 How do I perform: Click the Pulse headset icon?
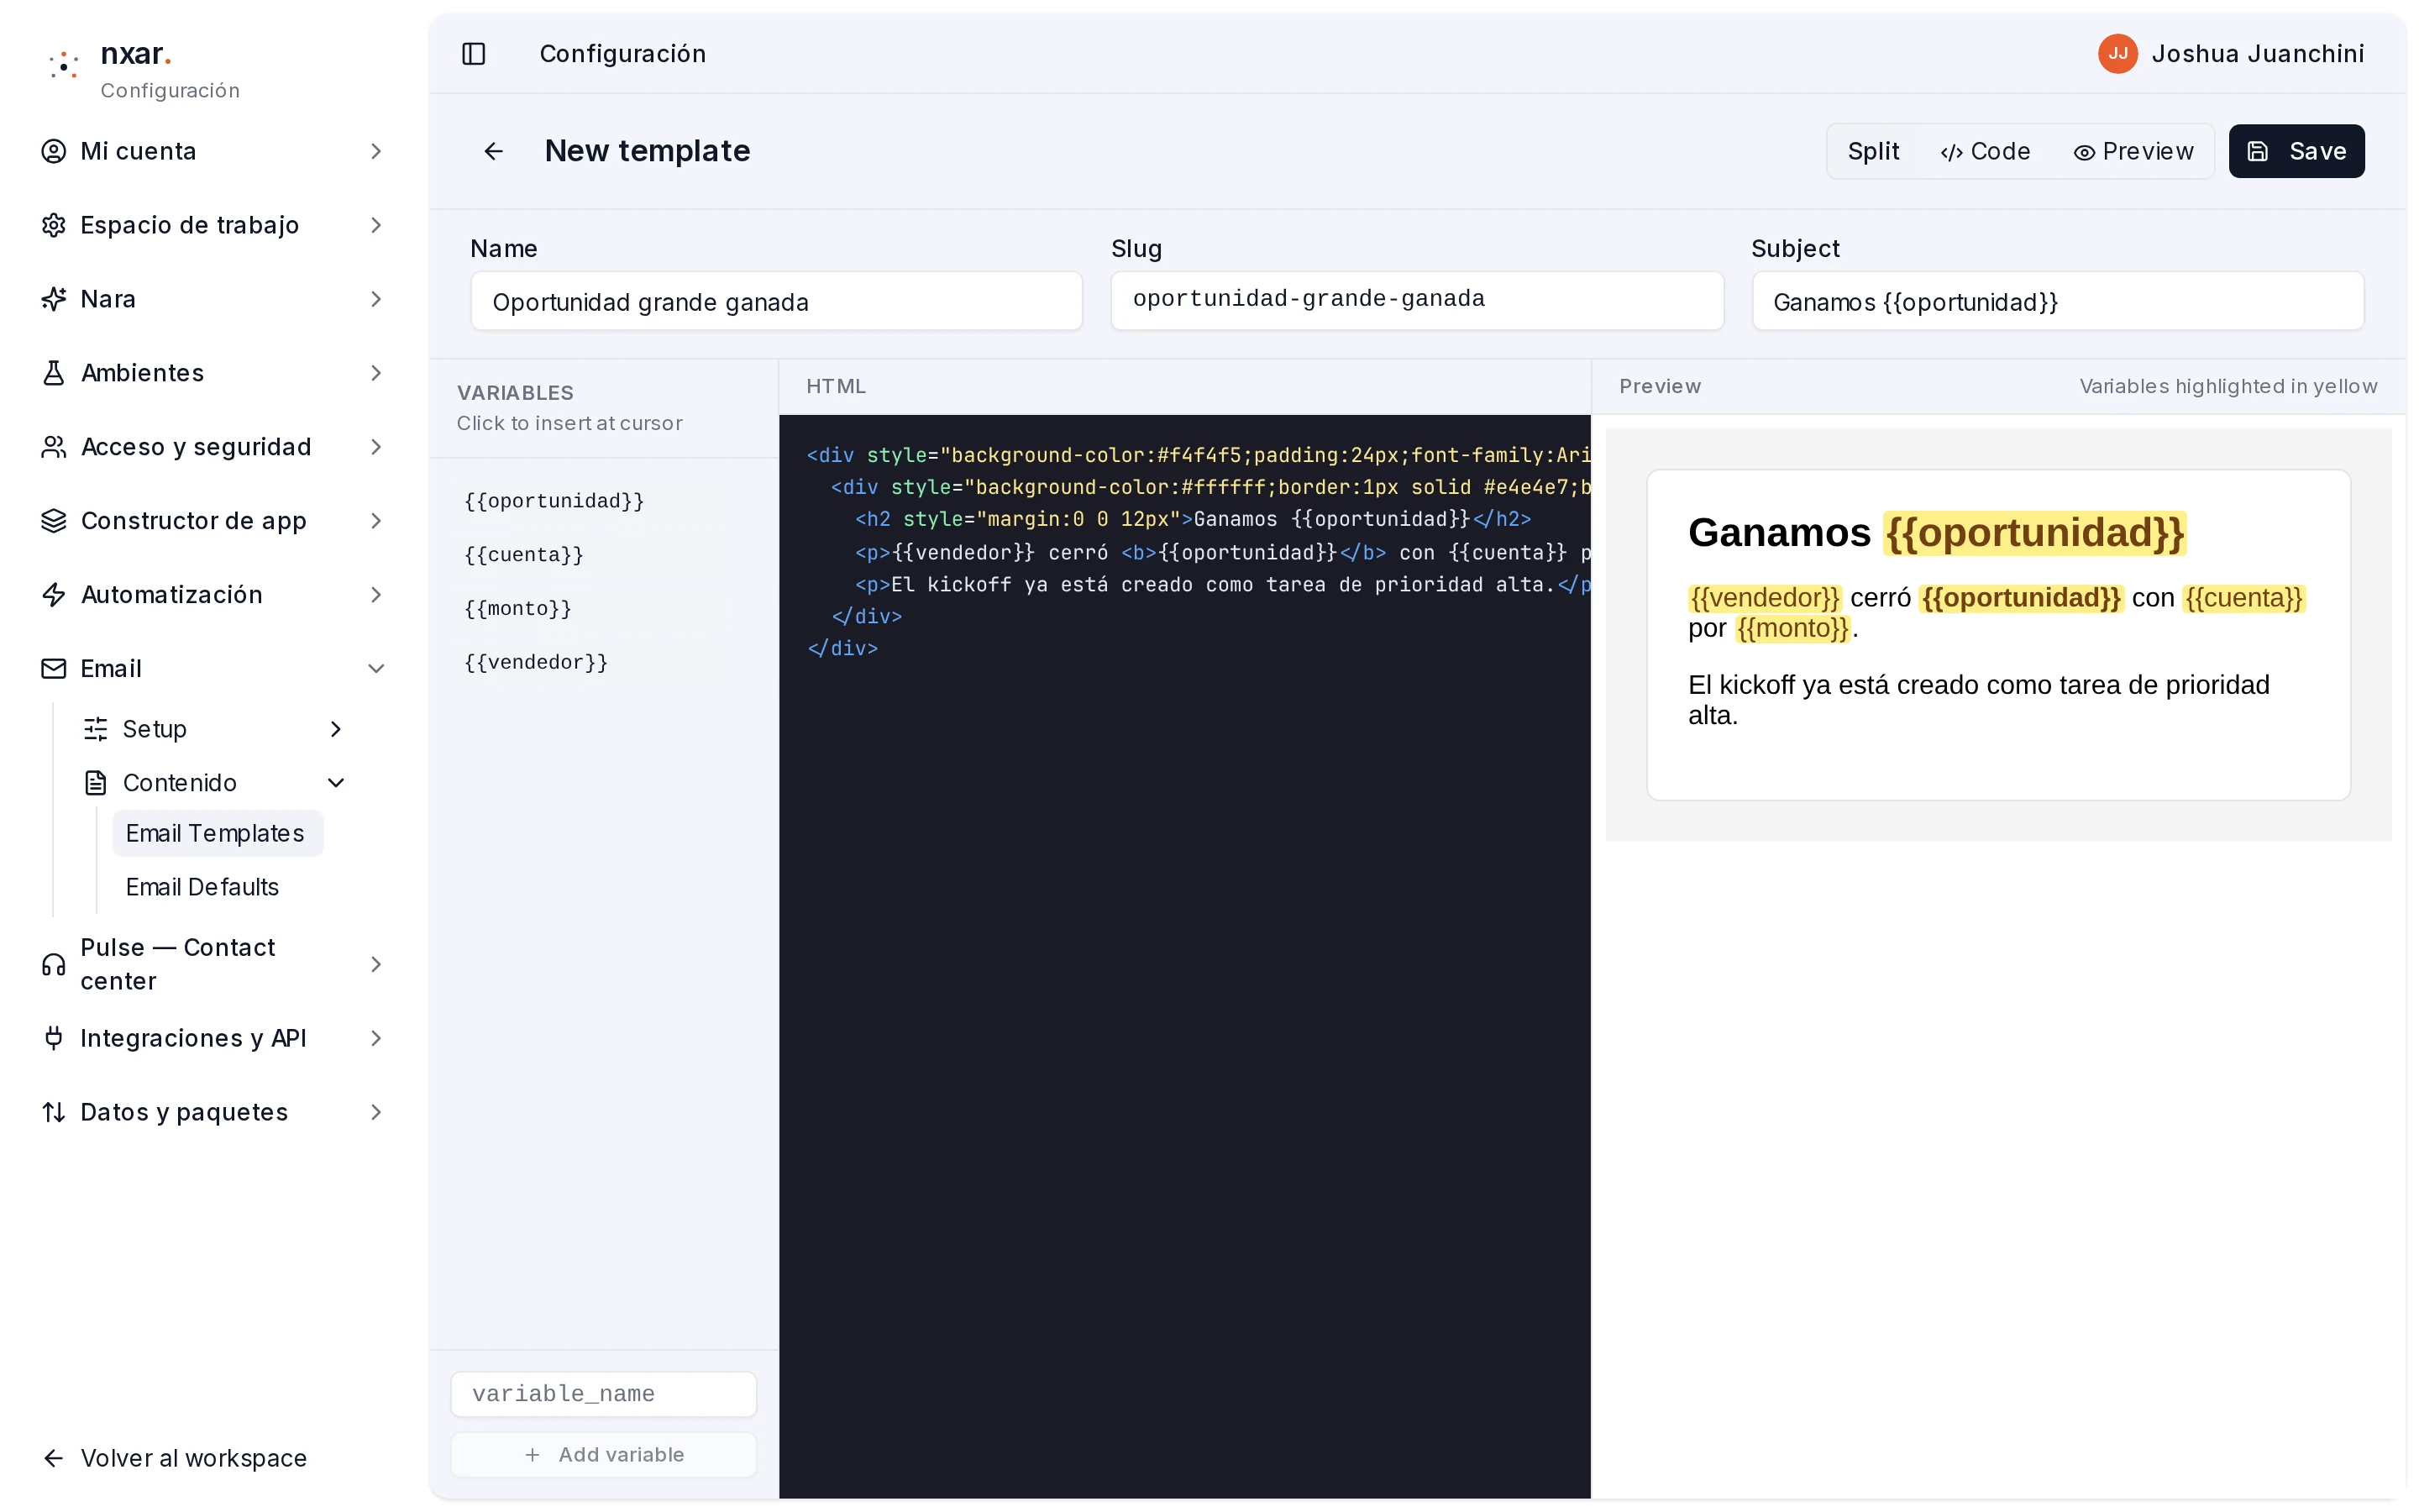point(53,964)
